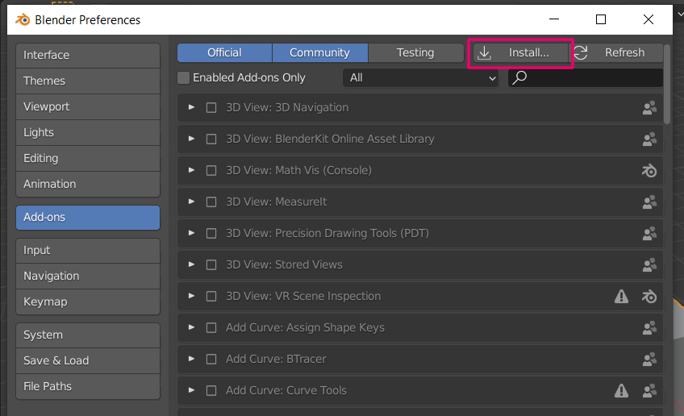The width and height of the screenshot is (684, 416).
Task: Toggle Enabled Add-ons Only checkbox
Action: coord(183,77)
